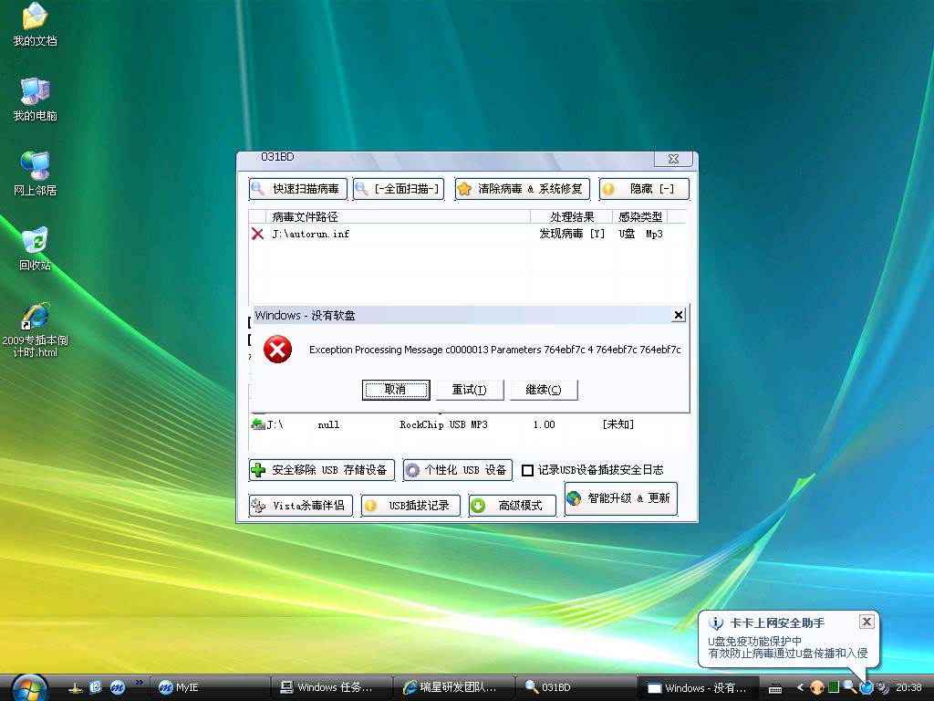The height and width of the screenshot is (701, 934).
Task: Click 发现病毒 [Y] result cell
Action: [571, 234]
